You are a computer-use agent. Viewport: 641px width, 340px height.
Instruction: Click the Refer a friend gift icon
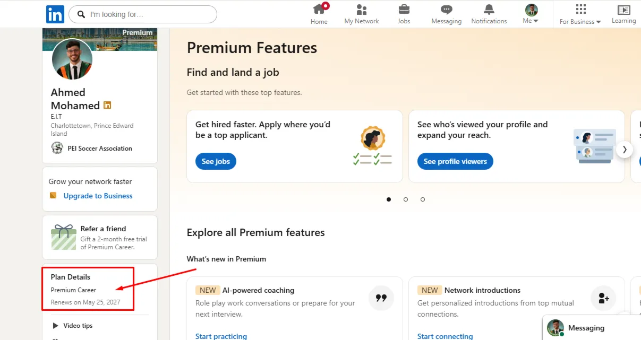click(64, 237)
